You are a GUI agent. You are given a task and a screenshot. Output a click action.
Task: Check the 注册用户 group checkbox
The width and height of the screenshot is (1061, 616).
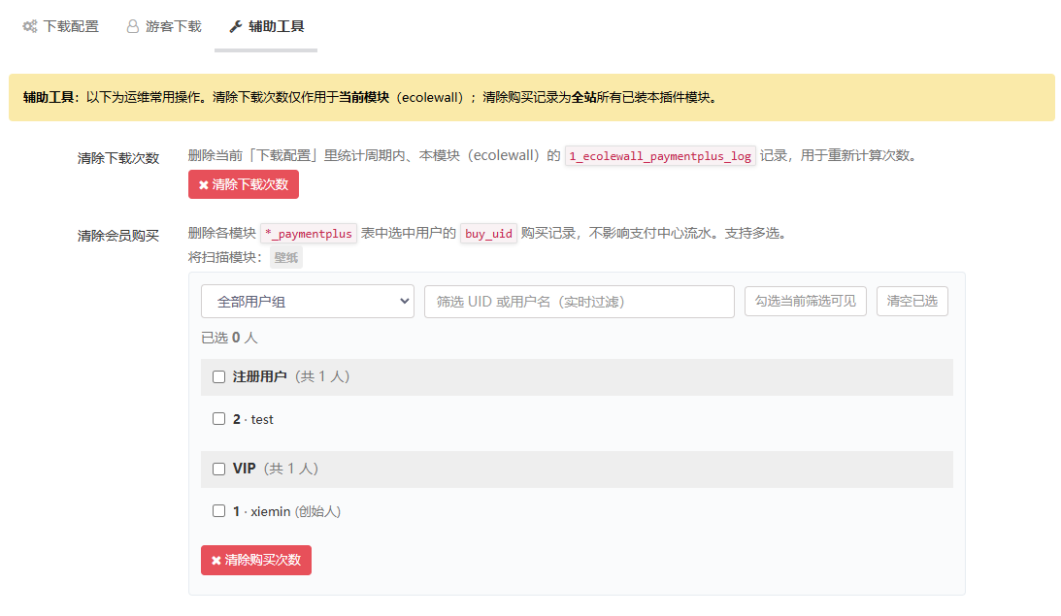(x=218, y=377)
